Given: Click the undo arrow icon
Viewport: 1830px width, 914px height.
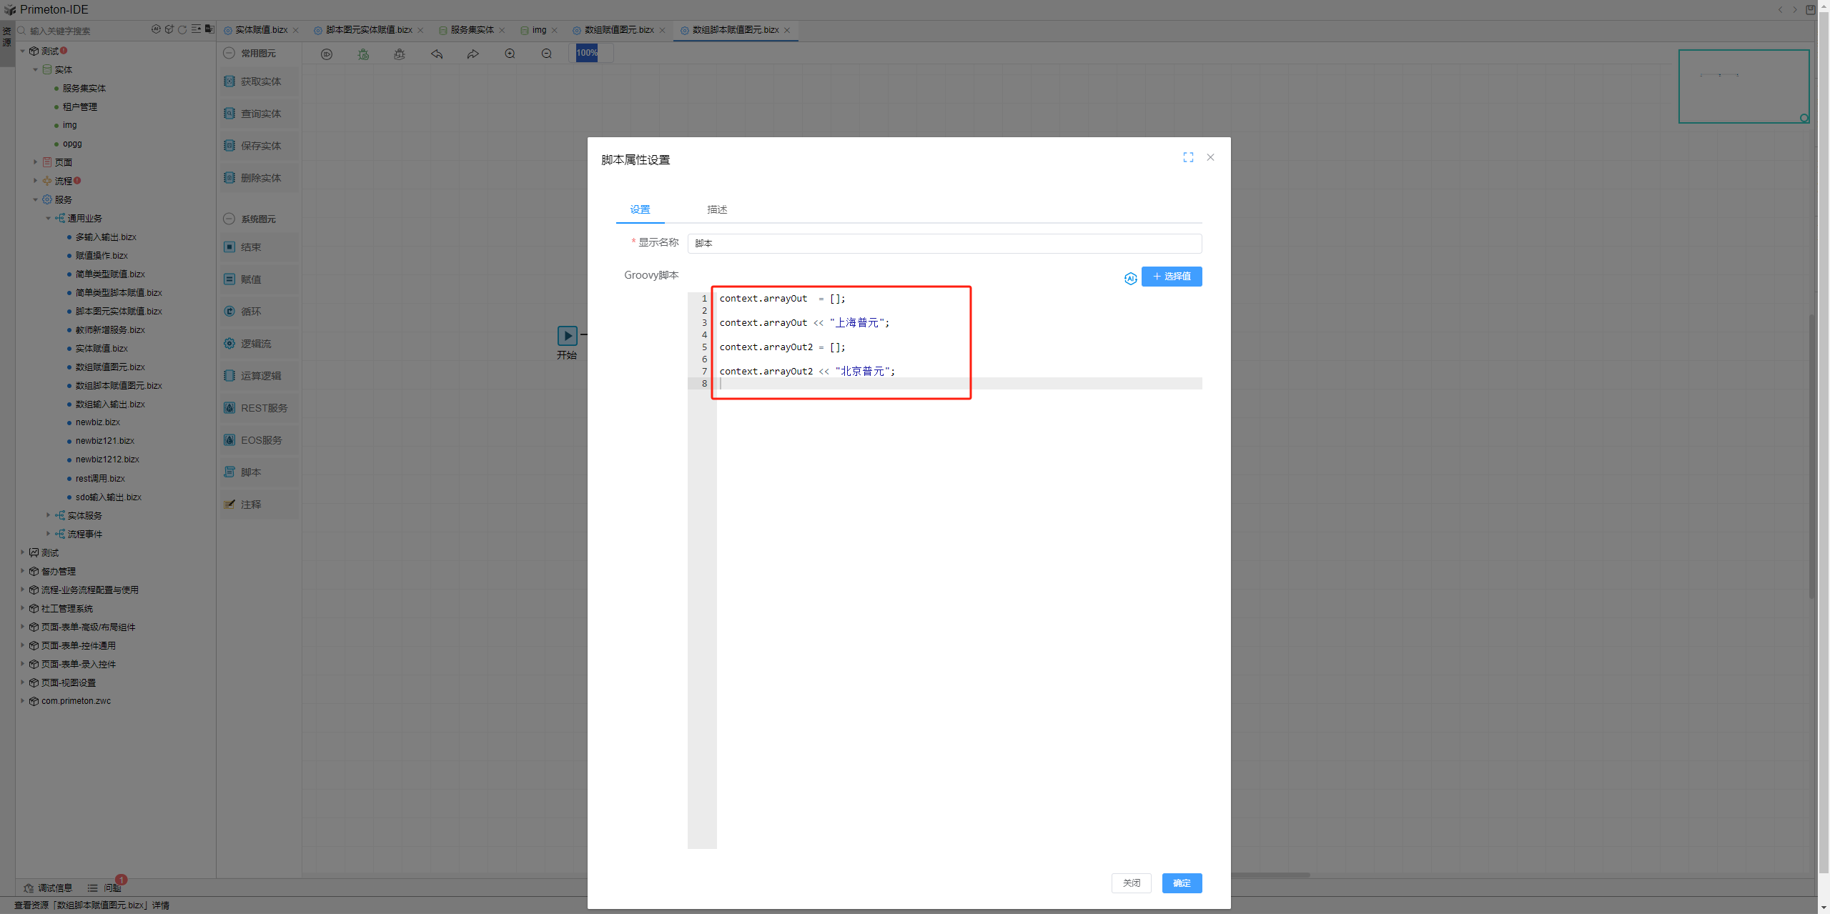Looking at the screenshot, I should pos(437,54).
